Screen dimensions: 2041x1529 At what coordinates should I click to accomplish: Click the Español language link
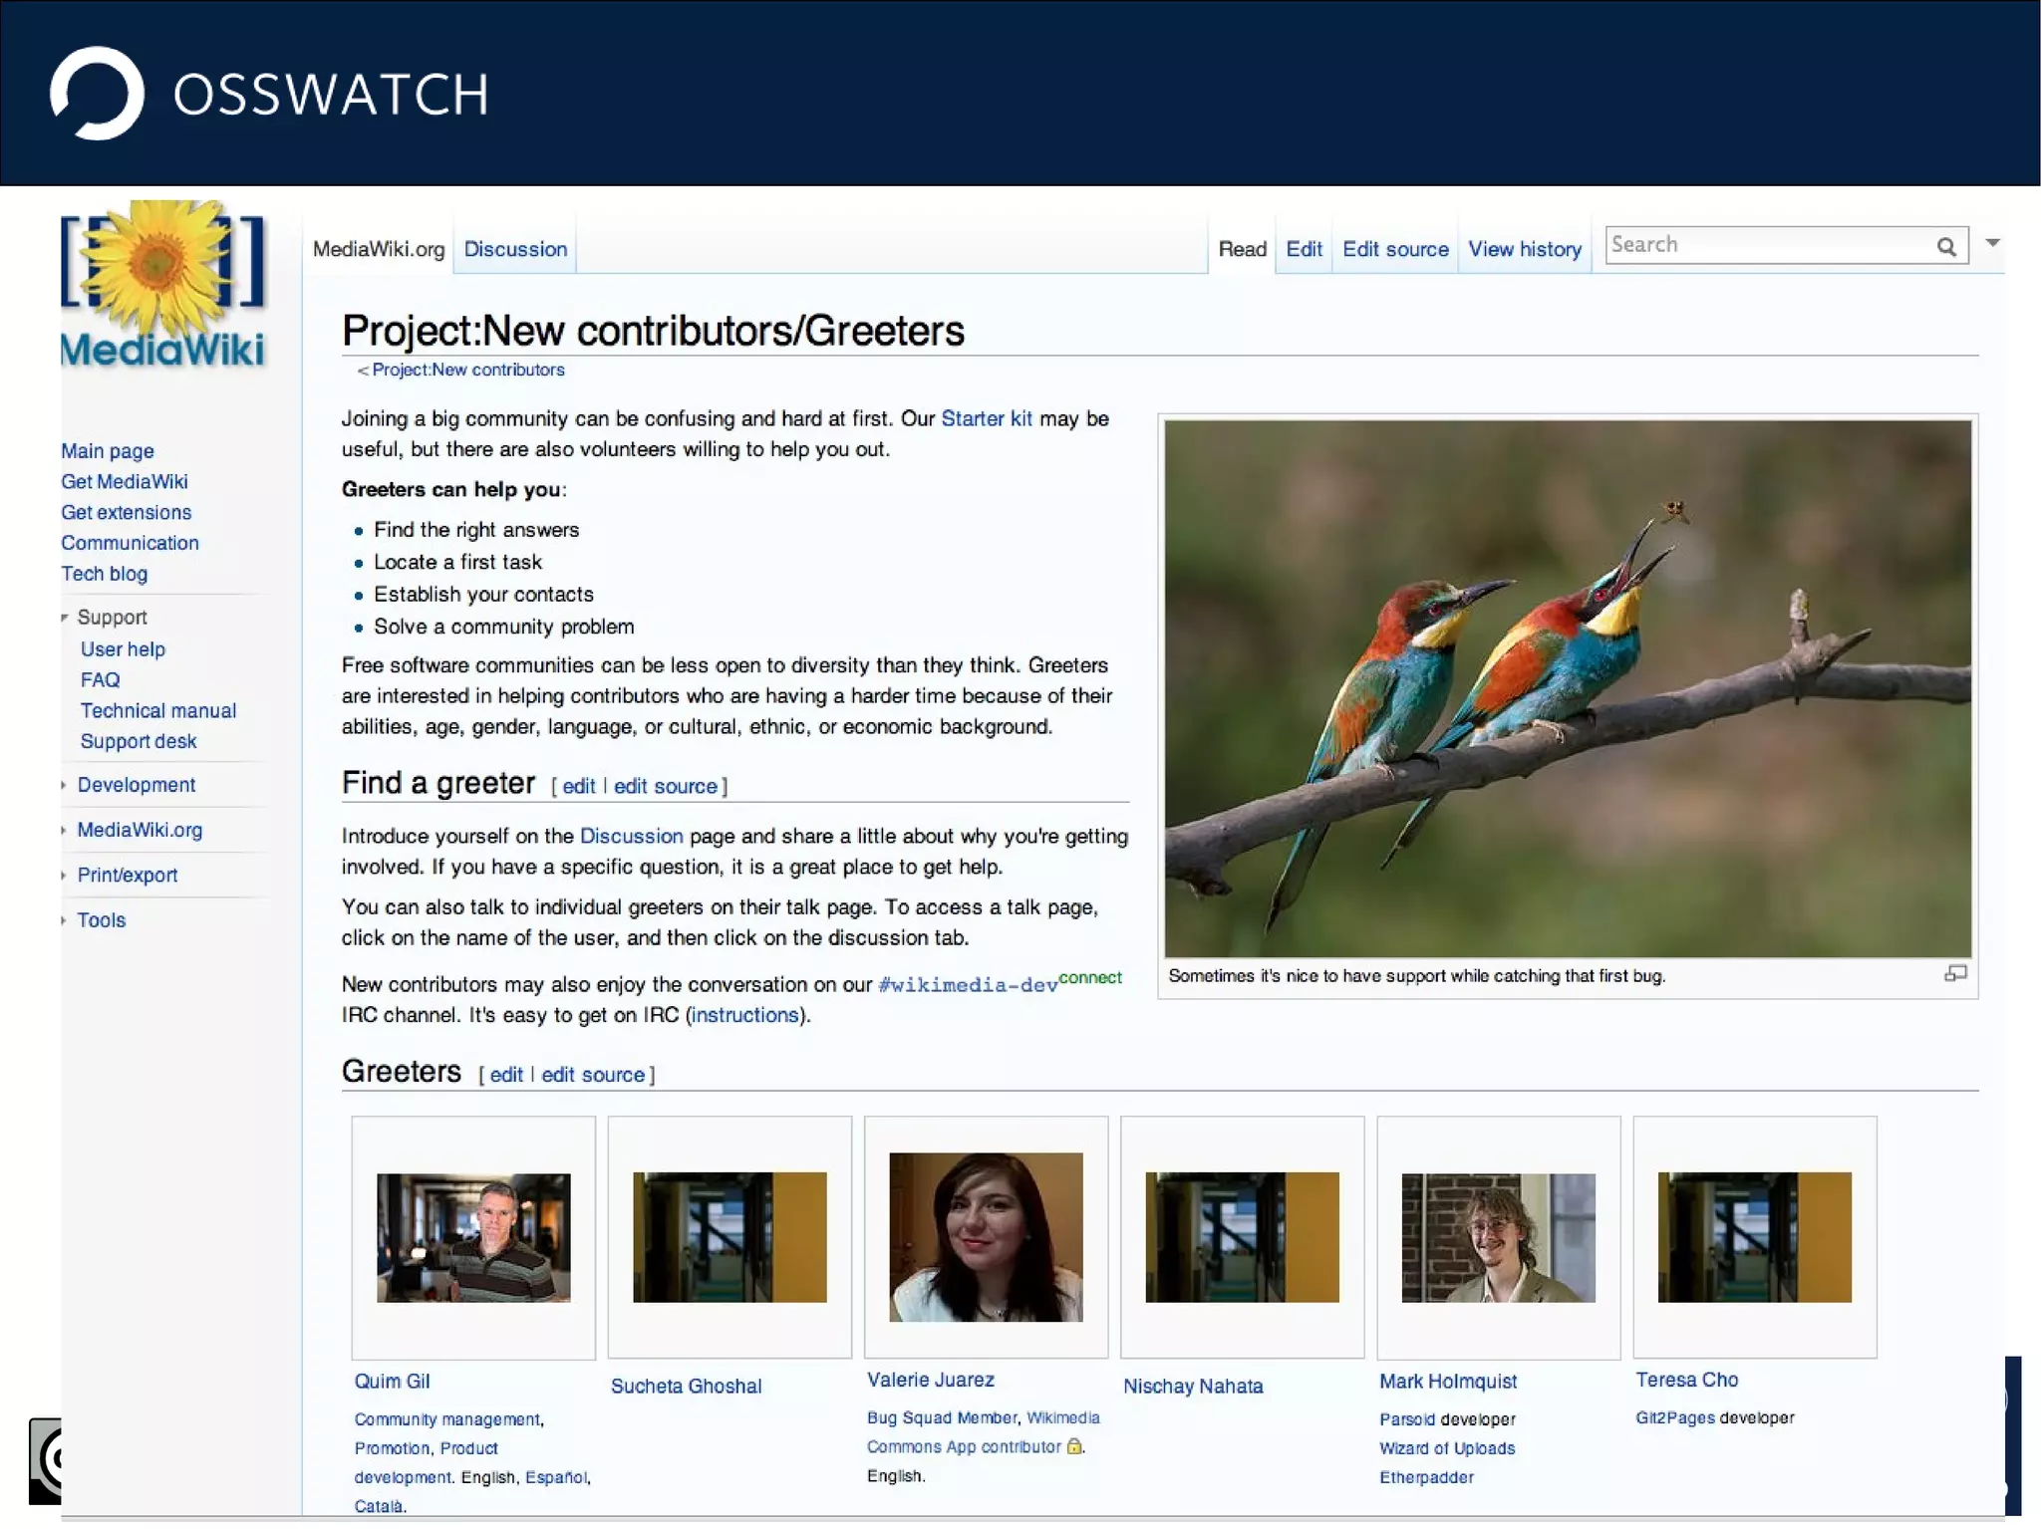pyautogui.click(x=556, y=1478)
